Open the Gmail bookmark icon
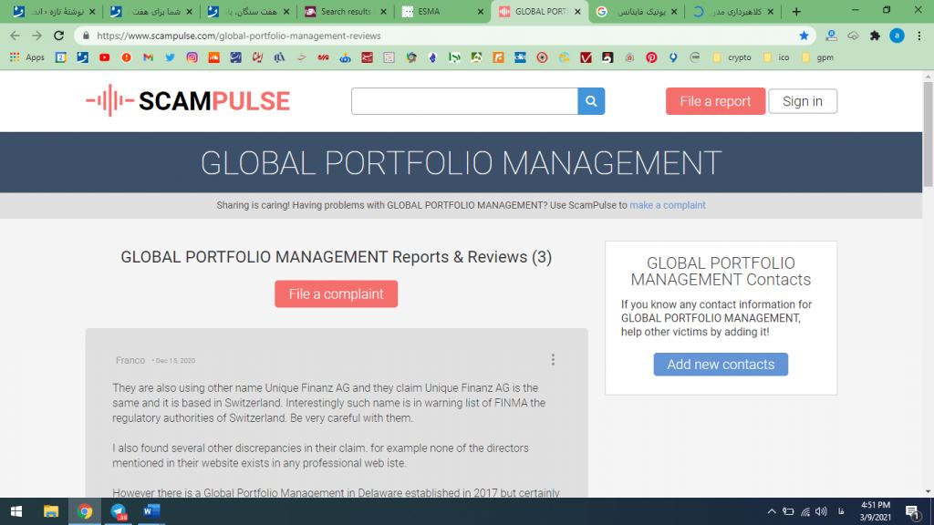The image size is (934, 525). pos(148,57)
